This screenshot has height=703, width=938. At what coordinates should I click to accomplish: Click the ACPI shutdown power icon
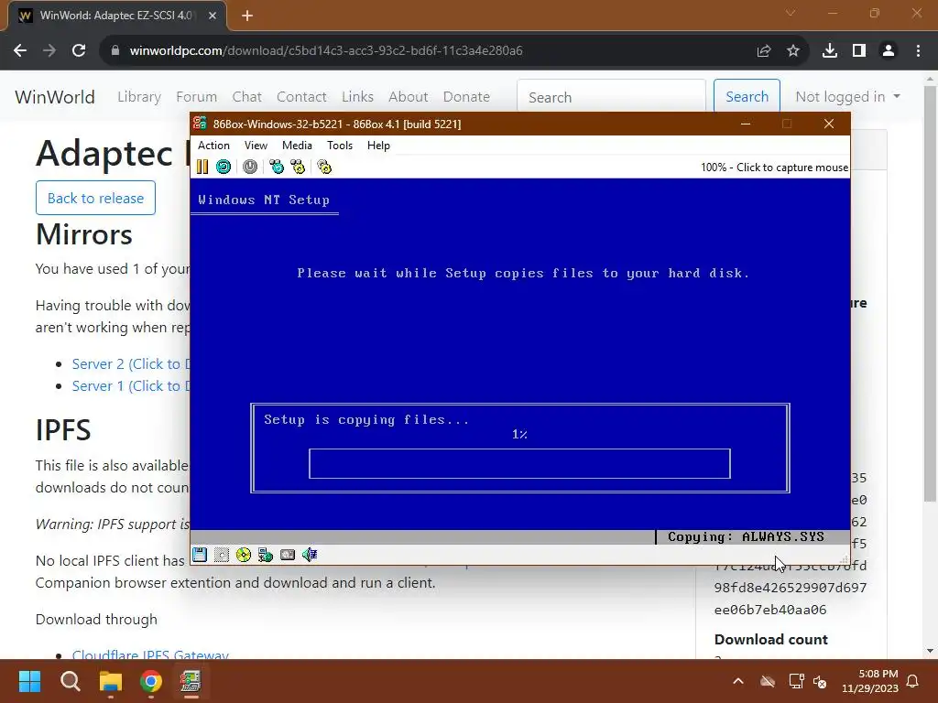pyautogui.click(x=250, y=167)
